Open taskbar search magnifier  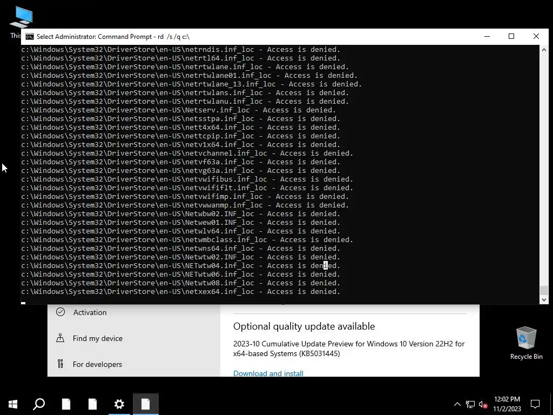click(x=39, y=404)
